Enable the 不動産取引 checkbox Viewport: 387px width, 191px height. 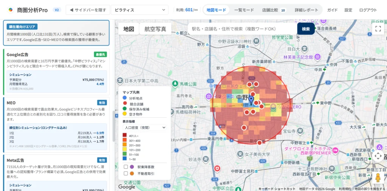(125, 174)
